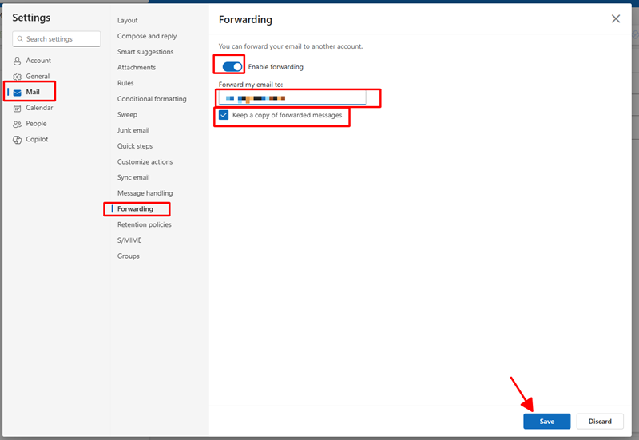The image size is (639, 440).
Task: Click inside the Search settings box
Action: (61, 39)
